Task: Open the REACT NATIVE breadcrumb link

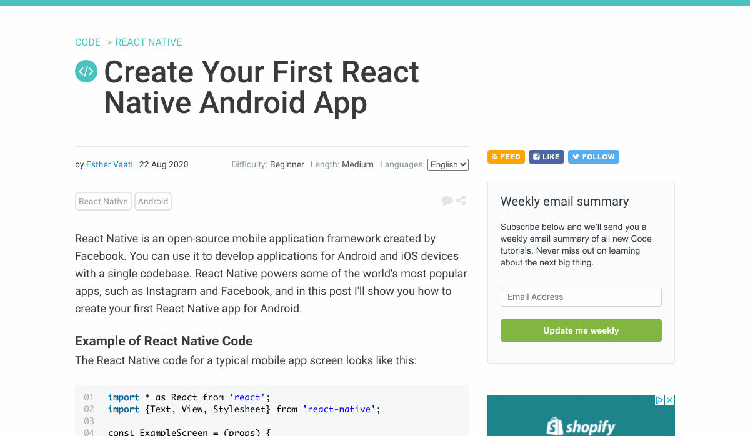Action: (x=149, y=42)
